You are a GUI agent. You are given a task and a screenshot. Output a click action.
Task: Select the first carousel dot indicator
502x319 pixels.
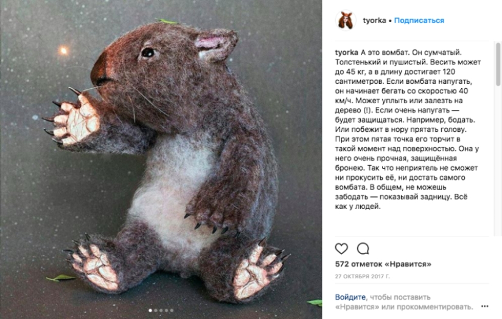tap(150, 310)
